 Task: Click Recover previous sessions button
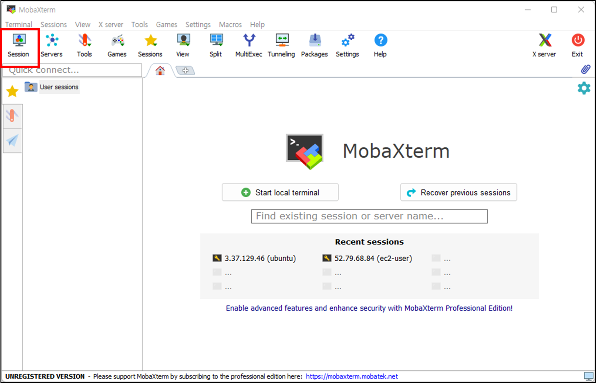[459, 192]
